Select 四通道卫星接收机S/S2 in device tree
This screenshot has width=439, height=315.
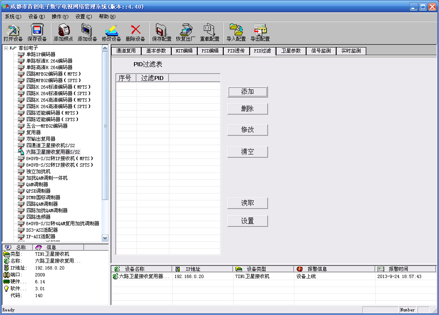tap(51, 146)
